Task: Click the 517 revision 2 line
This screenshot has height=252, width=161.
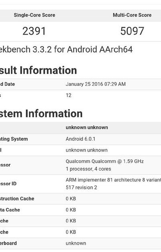Action: pos(81,187)
